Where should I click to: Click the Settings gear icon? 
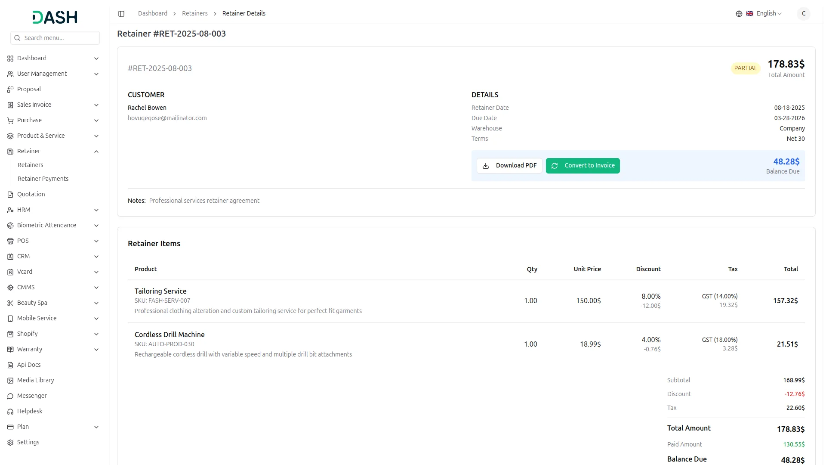pos(10,443)
